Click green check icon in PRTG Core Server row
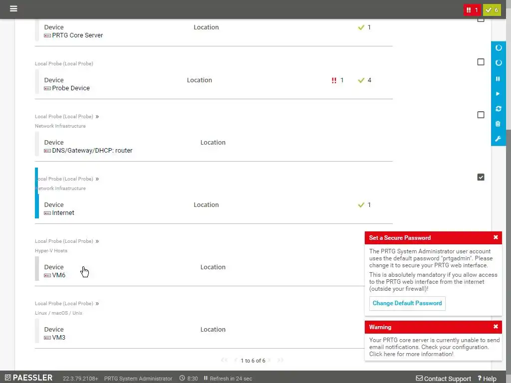This screenshot has width=511, height=383. point(361,27)
